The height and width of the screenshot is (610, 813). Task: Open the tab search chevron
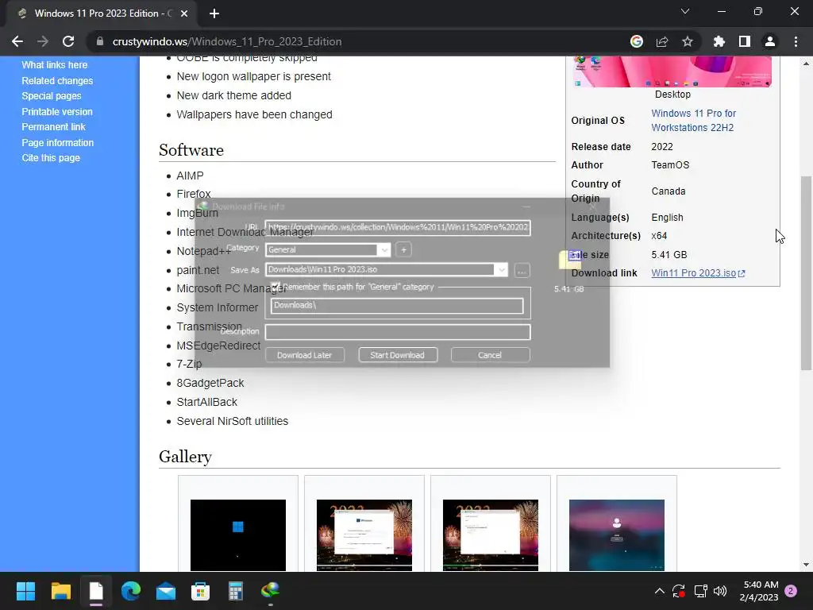(x=685, y=11)
